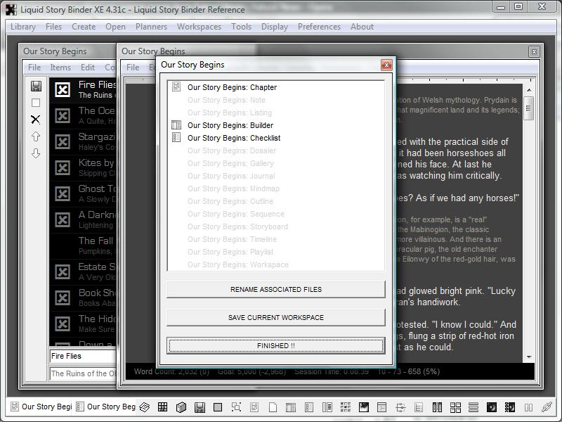Toggle the Ghost To checkbox in list
The image size is (562, 422).
tap(63, 193)
